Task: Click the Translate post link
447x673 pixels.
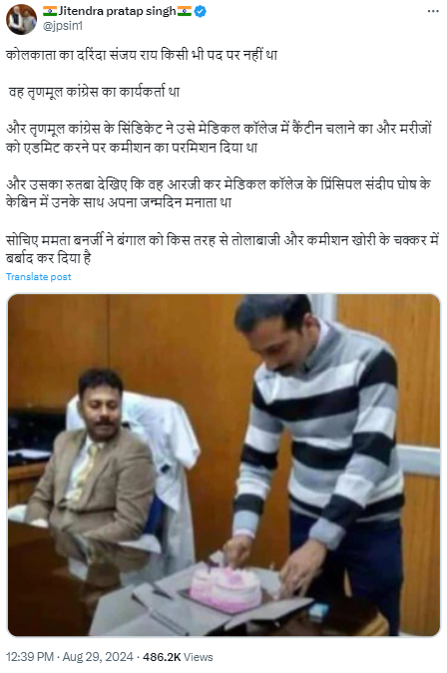Action: coord(39,277)
